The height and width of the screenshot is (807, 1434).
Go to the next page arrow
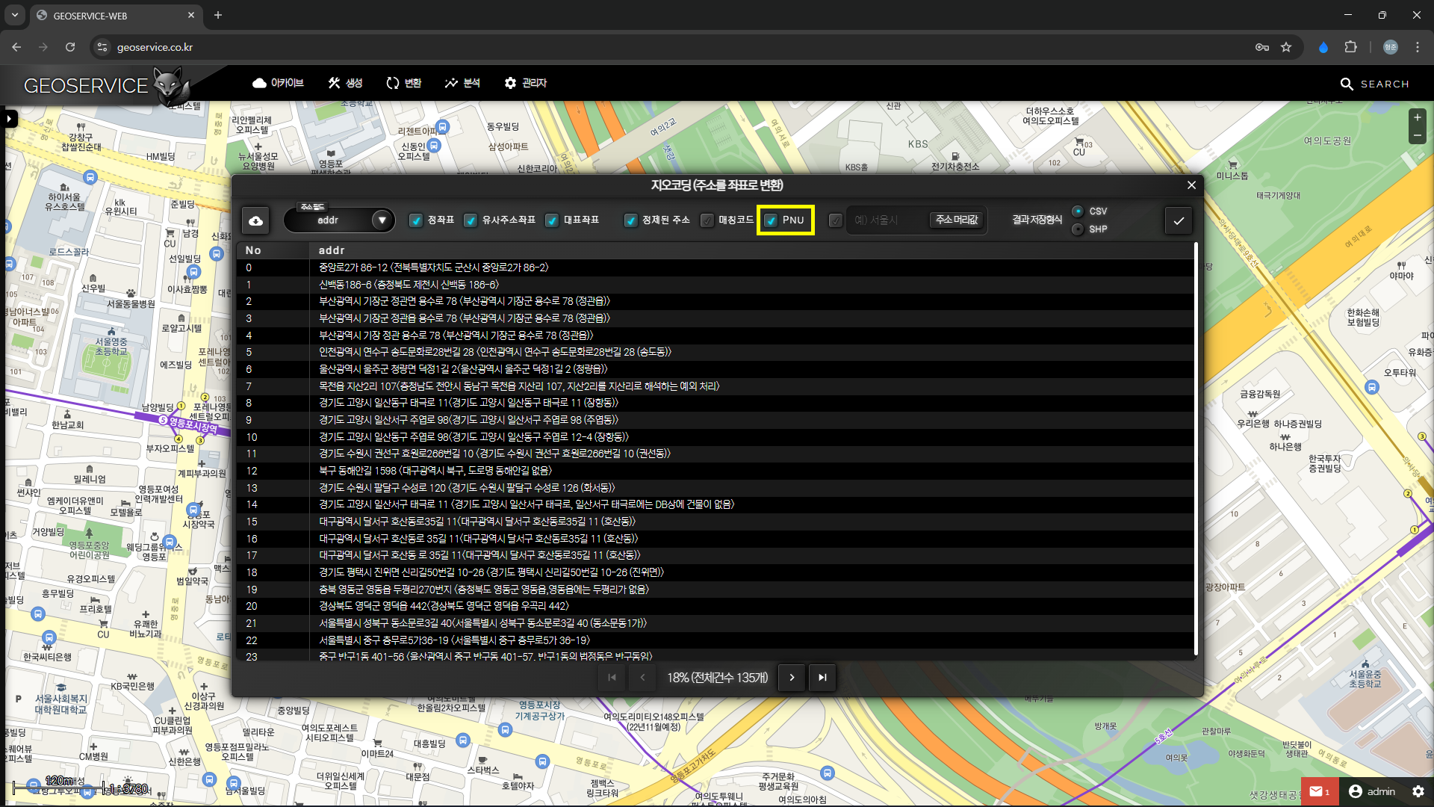[792, 678]
